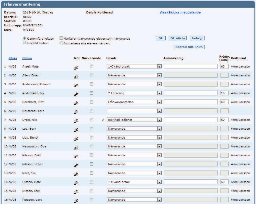Tick Närvarande checkbox for Andersson, Siv

point(92,93)
